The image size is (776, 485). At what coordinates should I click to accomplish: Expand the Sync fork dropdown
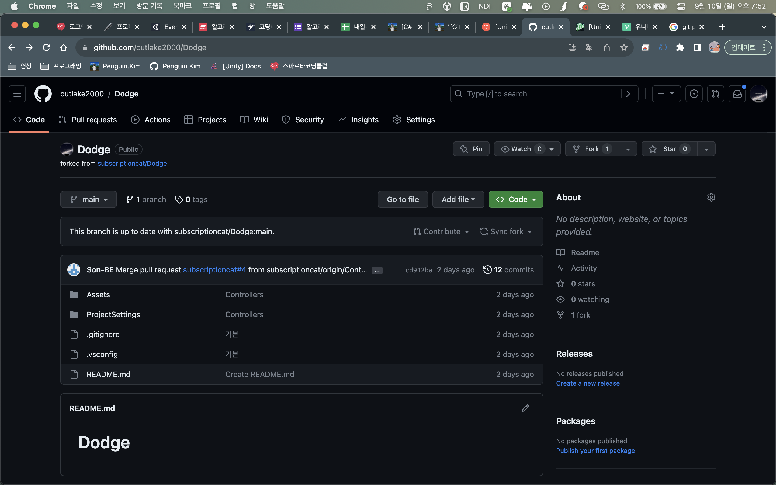(x=506, y=232)
